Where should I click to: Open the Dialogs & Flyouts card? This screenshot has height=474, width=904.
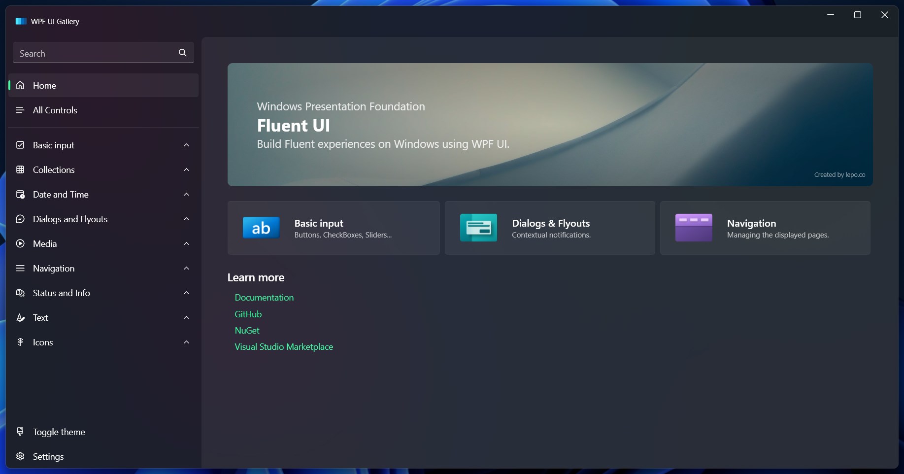[550, 228]
